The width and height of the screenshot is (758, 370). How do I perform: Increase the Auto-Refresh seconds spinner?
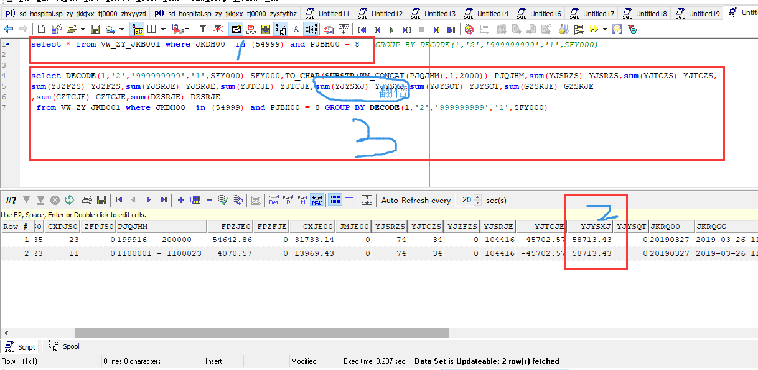(x=478, y=197)
